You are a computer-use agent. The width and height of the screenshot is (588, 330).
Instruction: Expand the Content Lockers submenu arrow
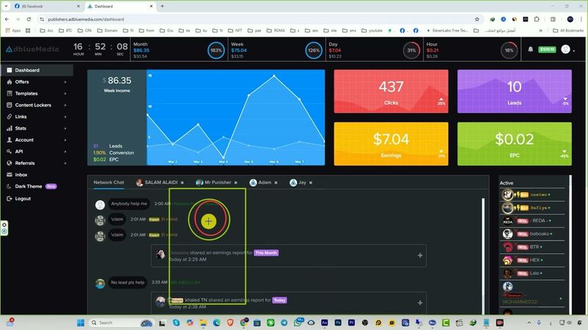(65, 106)
